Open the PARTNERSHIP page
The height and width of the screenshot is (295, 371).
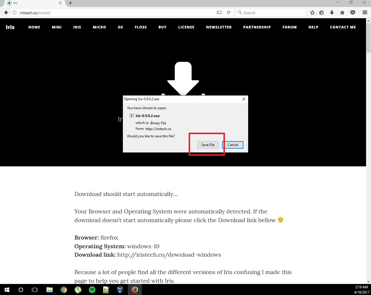(257, 27)
